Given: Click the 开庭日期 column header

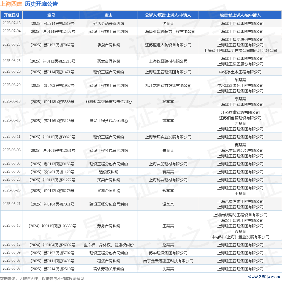Looking at the screenshot, I should coord(12,15).
